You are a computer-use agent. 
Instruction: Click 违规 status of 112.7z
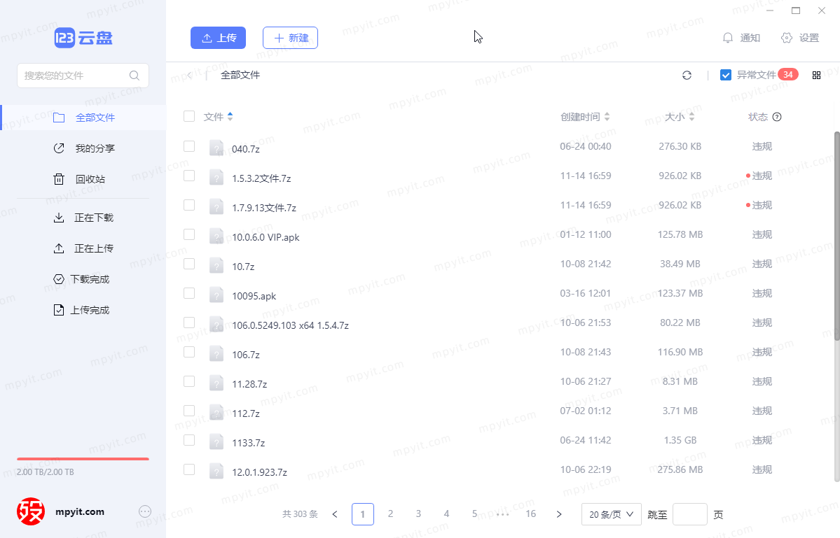[762, 411]
